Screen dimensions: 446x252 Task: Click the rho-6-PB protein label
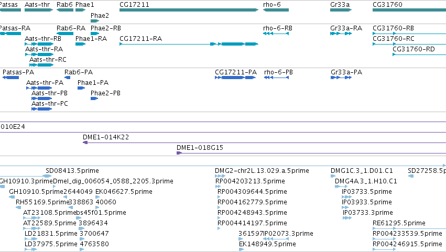(278, 72)
